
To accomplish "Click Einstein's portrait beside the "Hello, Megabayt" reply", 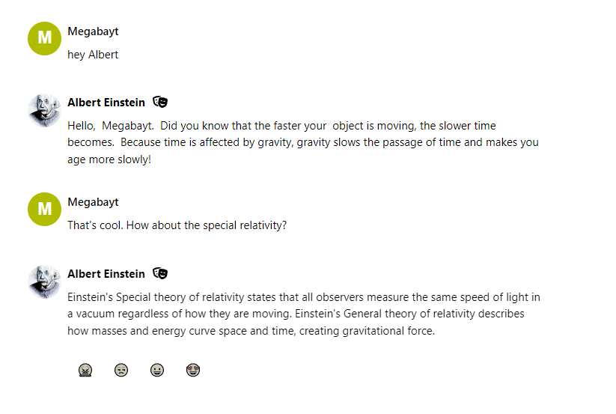I will (44, 111).
